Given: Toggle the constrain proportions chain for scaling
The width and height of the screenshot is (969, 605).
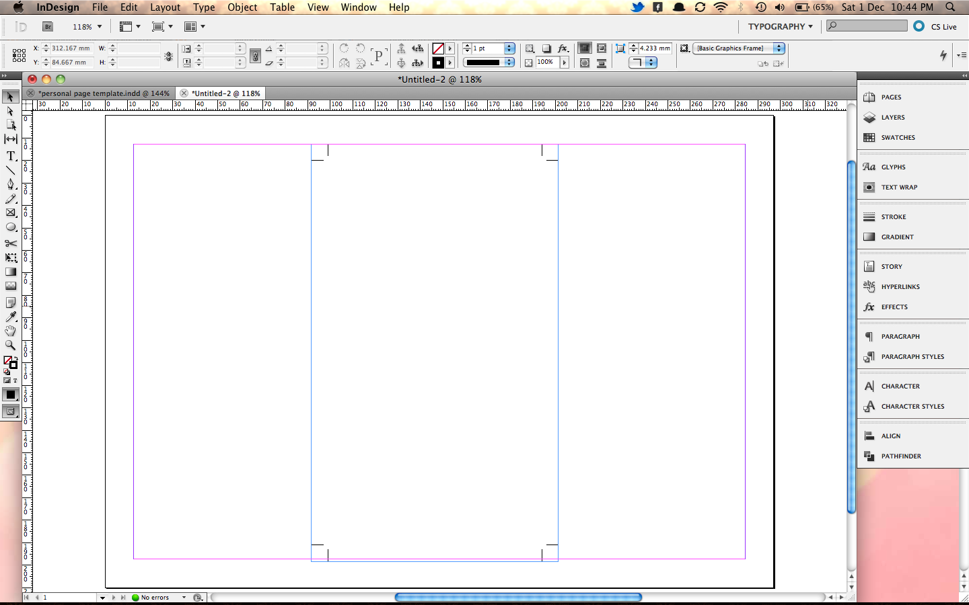Looking at the screenshot, I should [x=255, y=56].
